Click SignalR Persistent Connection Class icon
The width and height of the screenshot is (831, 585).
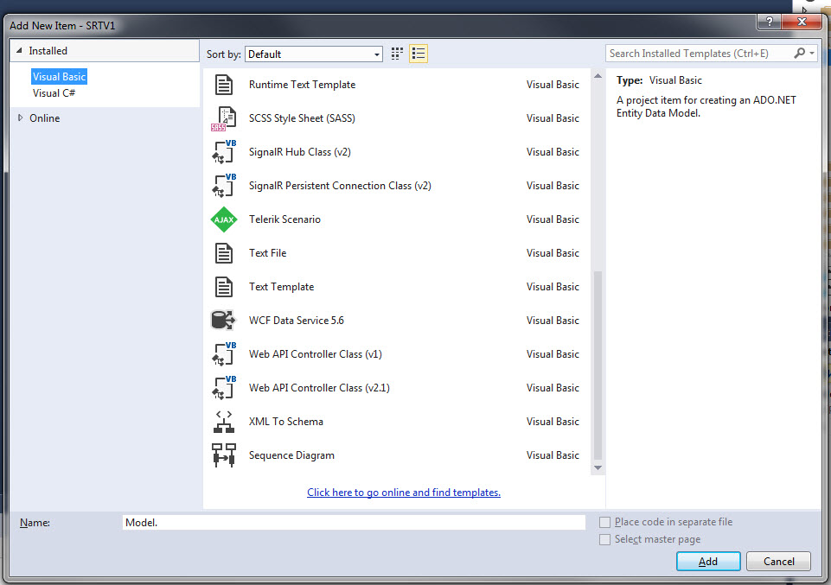tap(224, 186)
